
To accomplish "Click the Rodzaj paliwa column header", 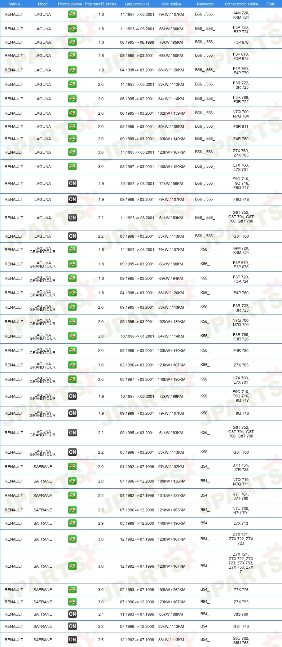I will [70, 4].
